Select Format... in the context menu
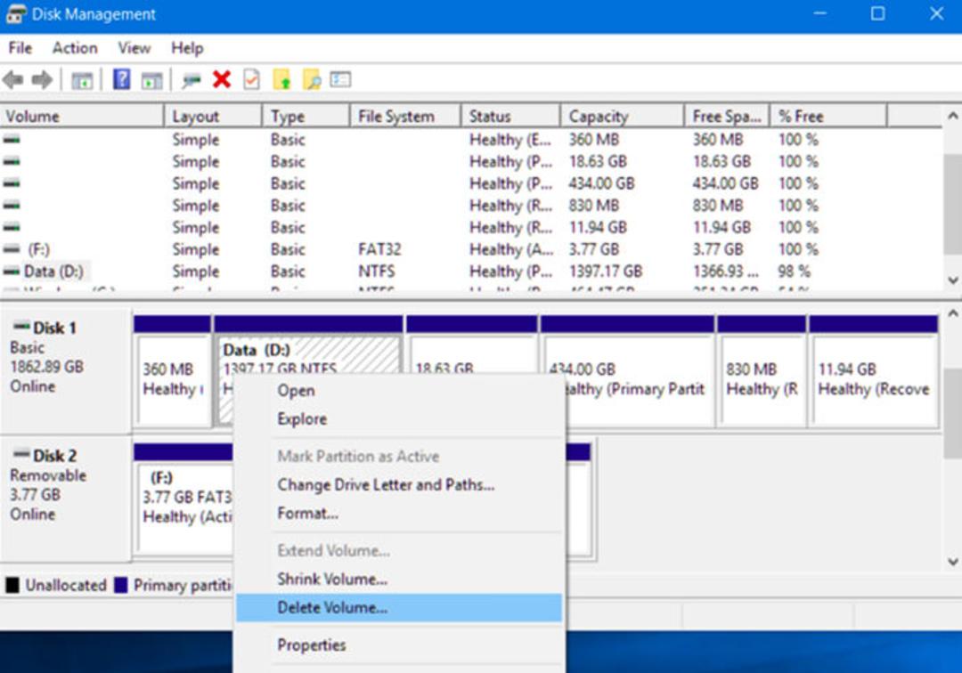The width and height of the screenshot is (962, 673). [x=399, y=513]
